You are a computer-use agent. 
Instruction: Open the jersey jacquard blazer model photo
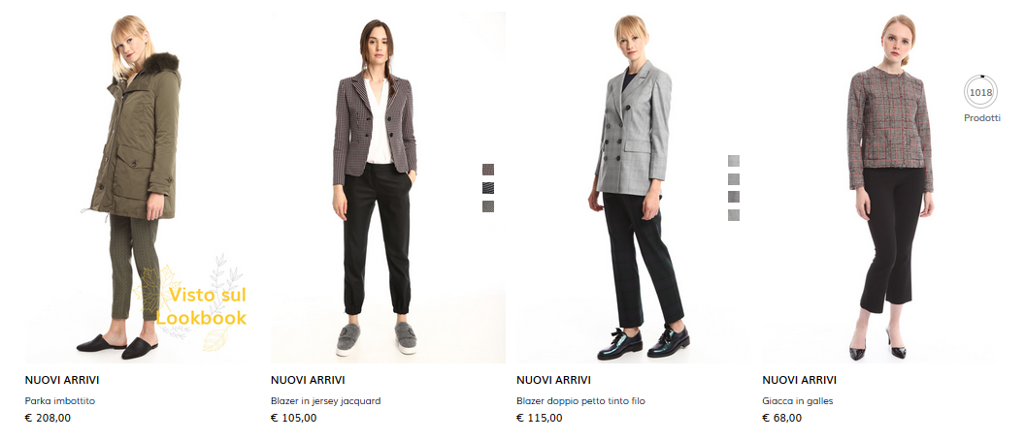pos(377,187)
